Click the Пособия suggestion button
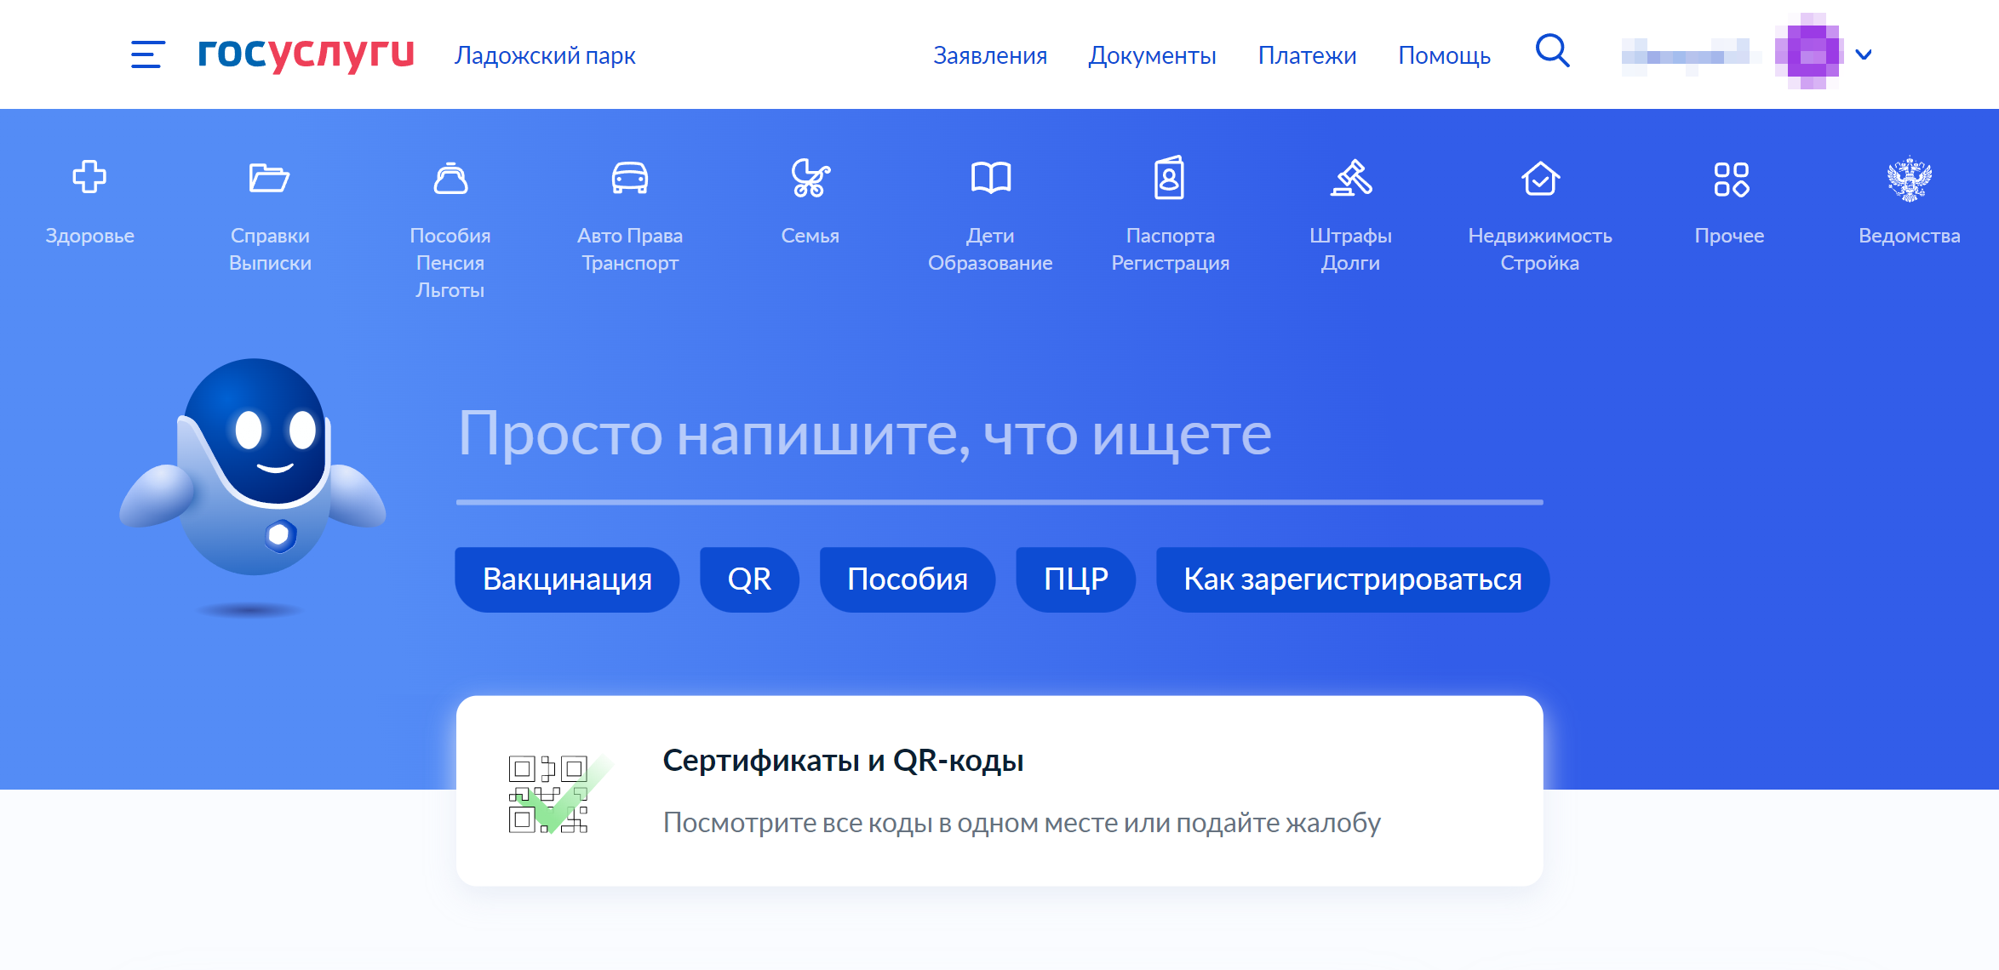The image size is (1999, 970). 908,579
